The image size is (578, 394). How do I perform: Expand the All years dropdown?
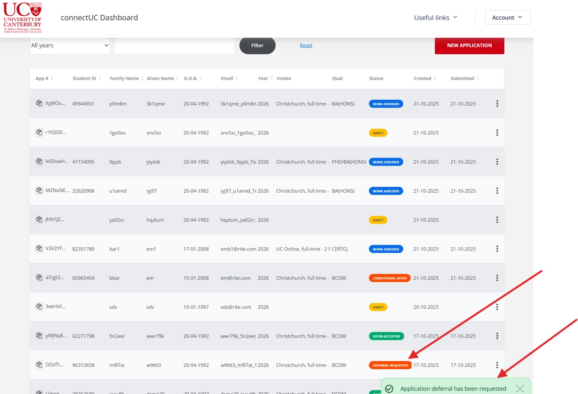coord(70,46)
